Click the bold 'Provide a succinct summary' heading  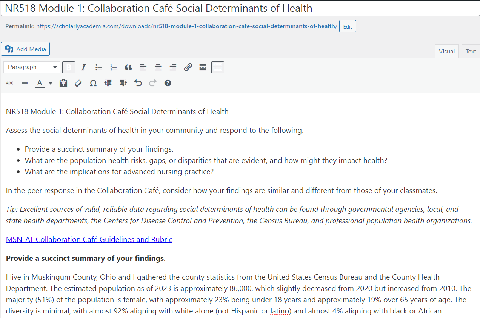click(x=85, y=258)
